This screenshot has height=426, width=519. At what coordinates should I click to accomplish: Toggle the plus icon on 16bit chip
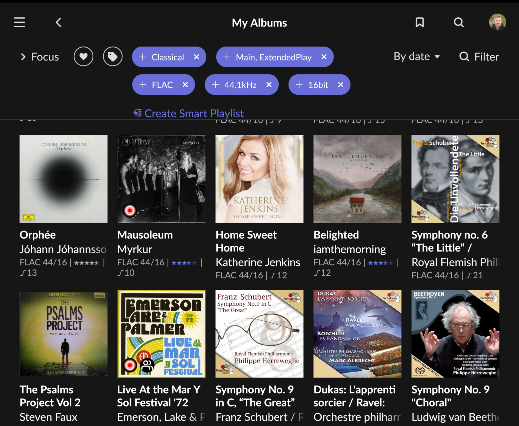[299, 85]
